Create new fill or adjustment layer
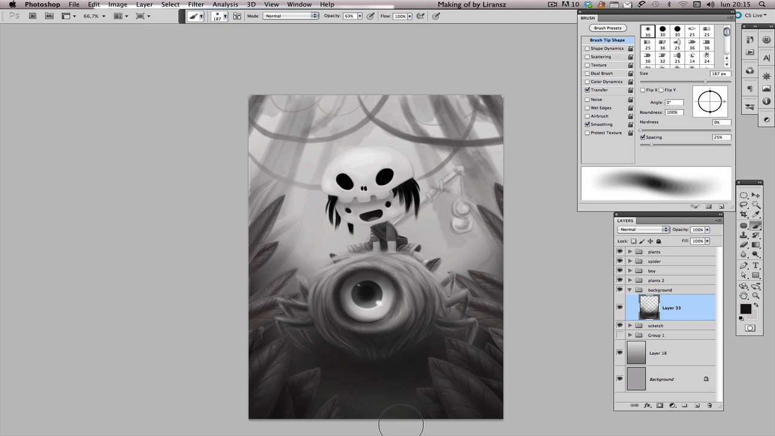The image size is (775, 436). click(x=672, y=405)
